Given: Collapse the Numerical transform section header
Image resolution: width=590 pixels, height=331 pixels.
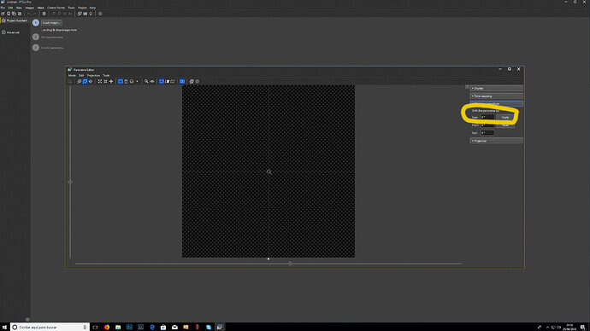Looking at the screenshot, I should pos(496,104).
